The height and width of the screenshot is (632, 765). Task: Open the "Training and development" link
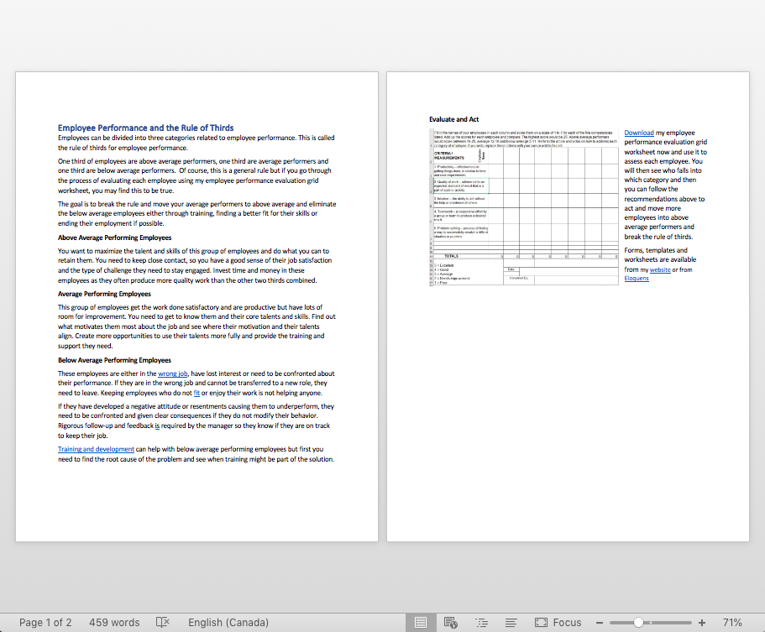(x=96, y=449)
